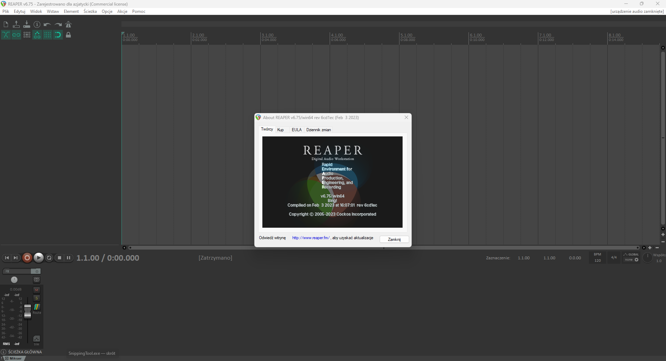Pause playback with the Pause button
The width and height of the screenshot is (666, 361).
pos(69,258)
